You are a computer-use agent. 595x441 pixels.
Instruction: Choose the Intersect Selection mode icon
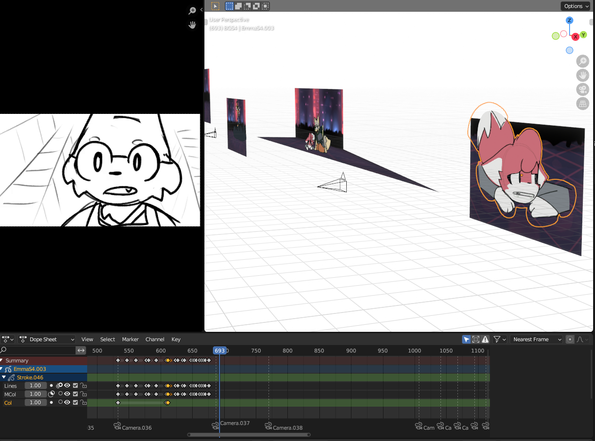pos(266,6)
